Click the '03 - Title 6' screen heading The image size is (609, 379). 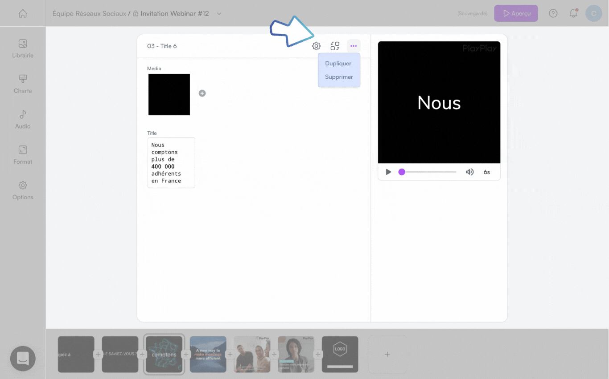tap(162, 46)
